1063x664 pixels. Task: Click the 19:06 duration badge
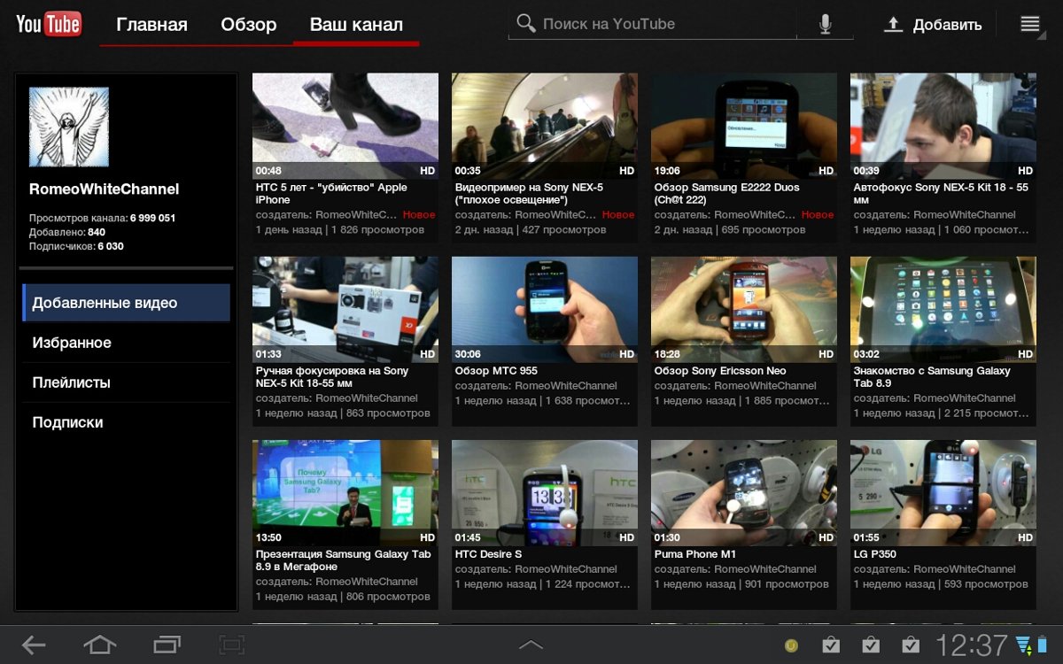tap(667, 171)
